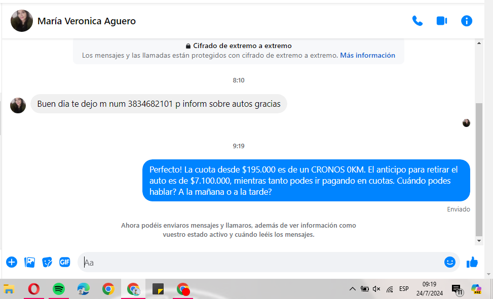Open the emoji picker smiley icon
Image resolution: width=493 pixels, height=299 pixels.
(449, 262)
